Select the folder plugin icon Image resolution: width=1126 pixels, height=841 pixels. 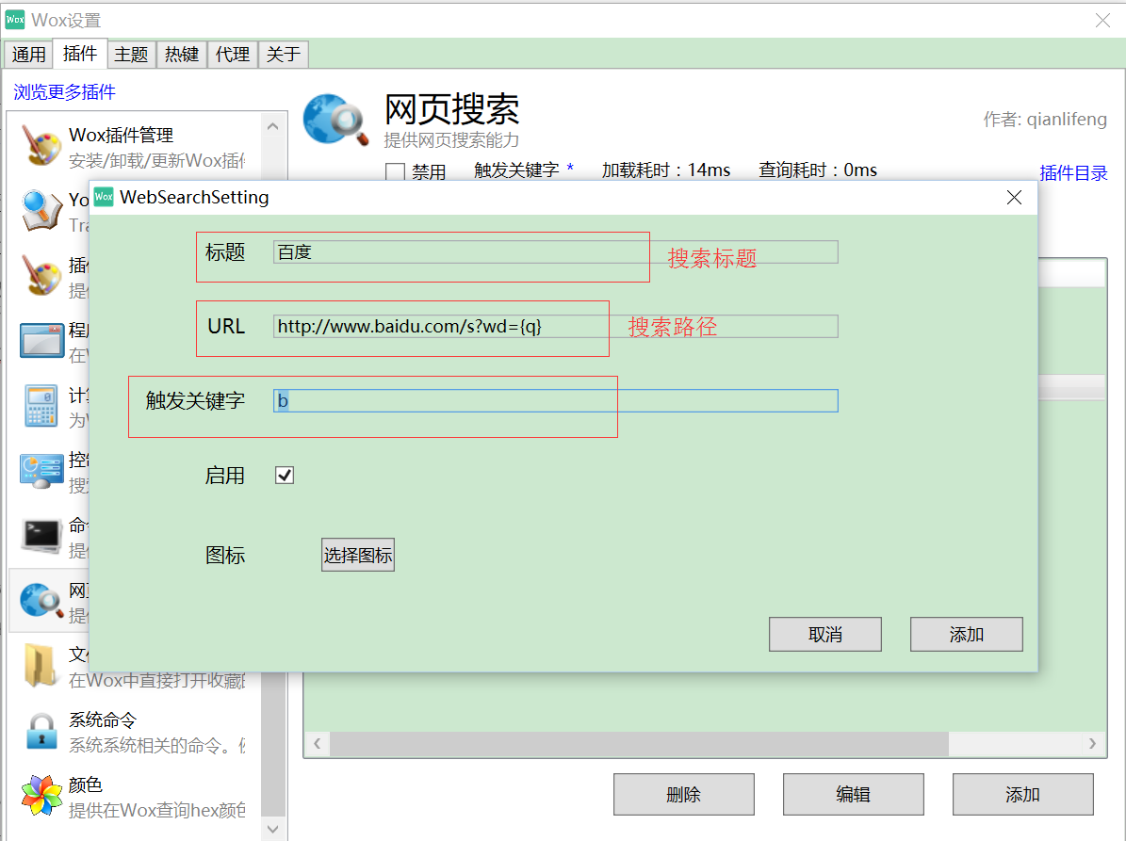[41, 666]
